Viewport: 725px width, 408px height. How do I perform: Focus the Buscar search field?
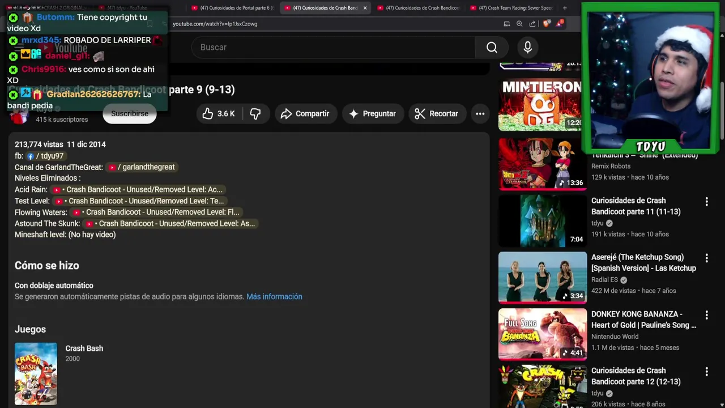334,48
